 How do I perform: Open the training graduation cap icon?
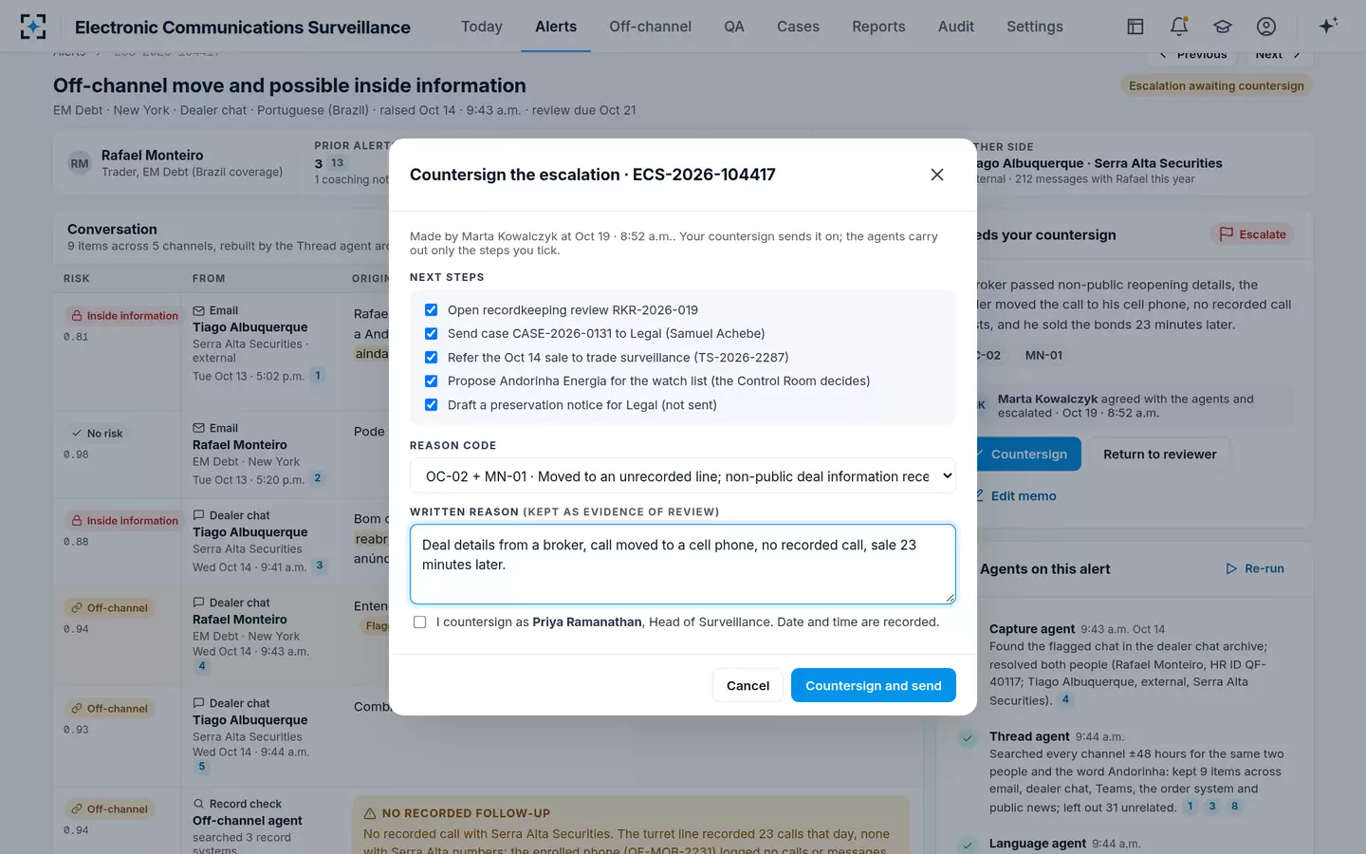(1223, 27)
